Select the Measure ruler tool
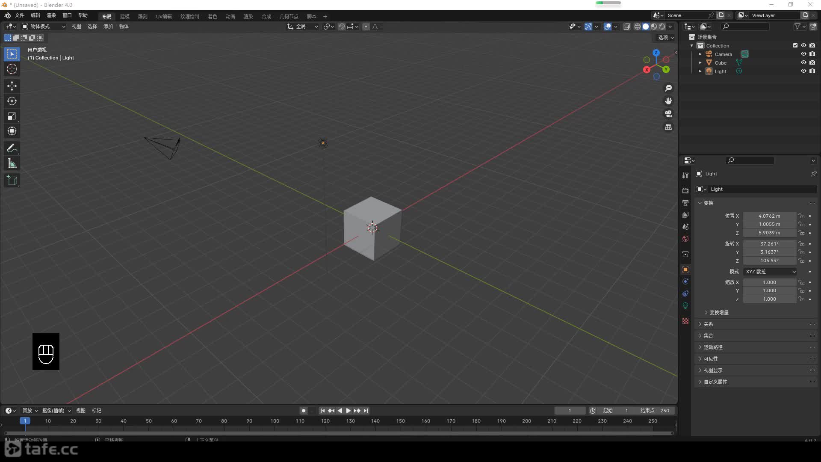 click(12, 163)
